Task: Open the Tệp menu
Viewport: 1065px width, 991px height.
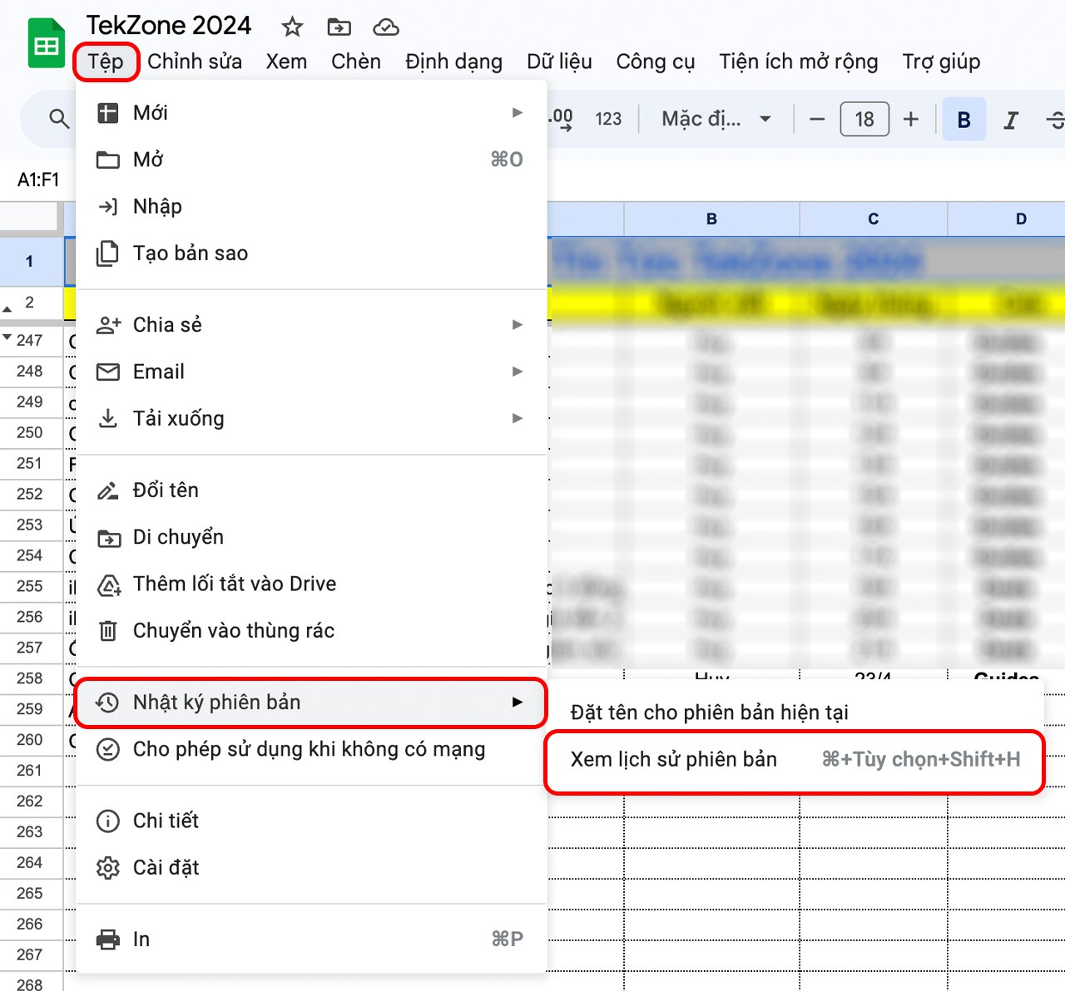Action: [x=106, y=62]
